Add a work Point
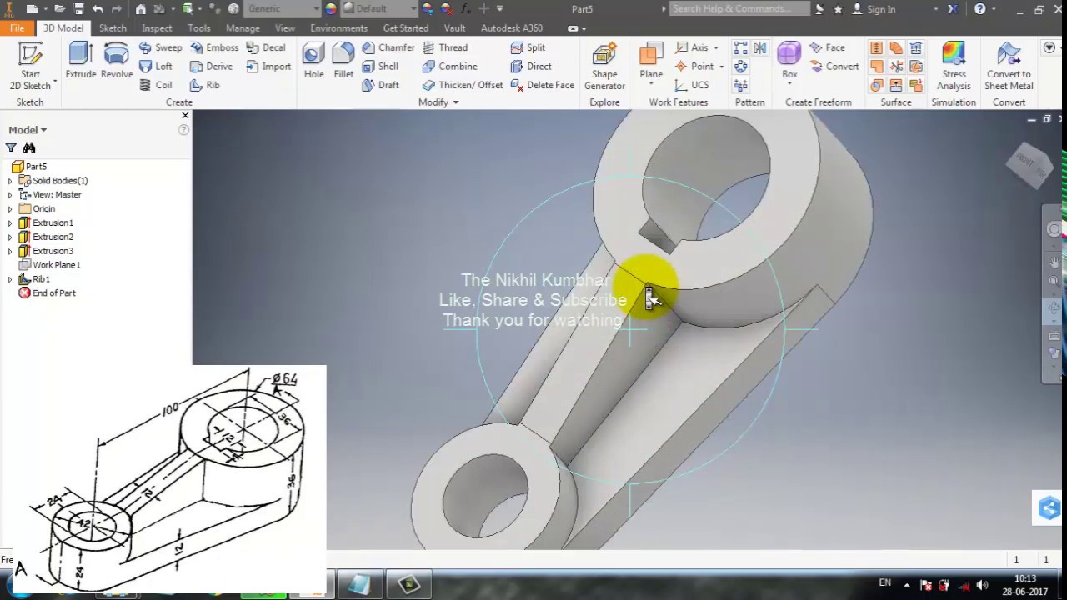1067x600 pixels. [699, 67]
